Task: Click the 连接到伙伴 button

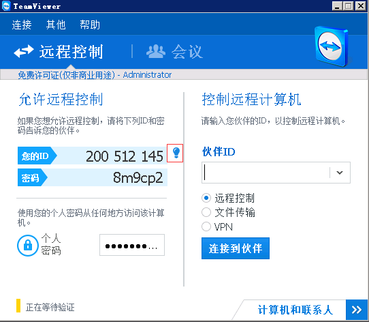Action: pyautogui.click(x=236, y=248)
